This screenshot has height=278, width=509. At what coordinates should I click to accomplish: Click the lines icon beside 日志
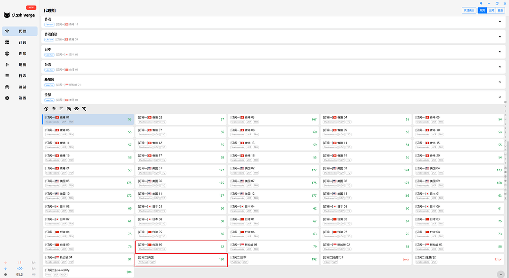[x=7, y=76]
